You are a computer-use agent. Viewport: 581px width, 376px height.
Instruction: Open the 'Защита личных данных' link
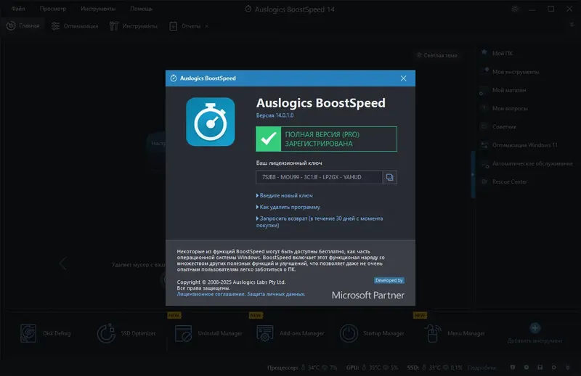click(276, 294)
